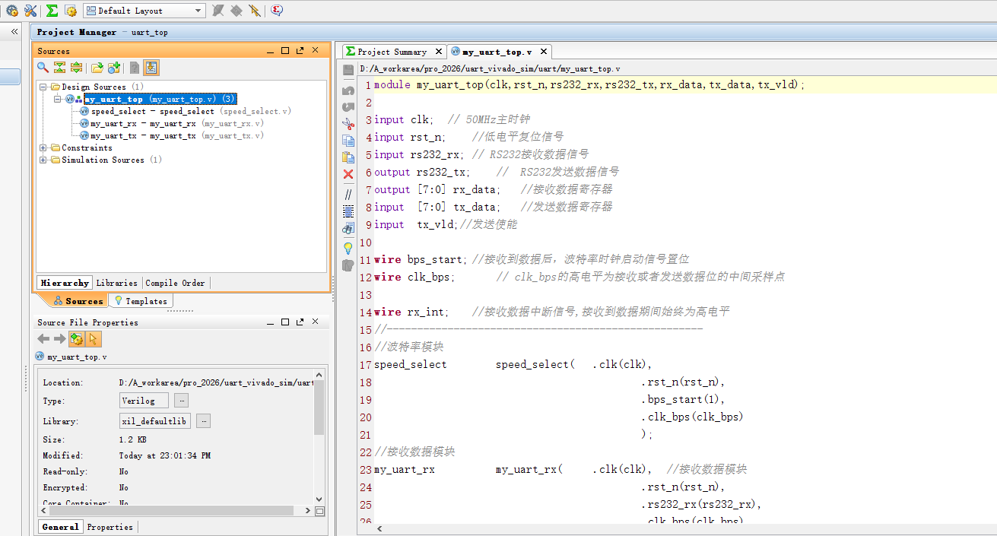Click the open file folder icon in Sources
This screenshot has width=997, height=536.
97,68
